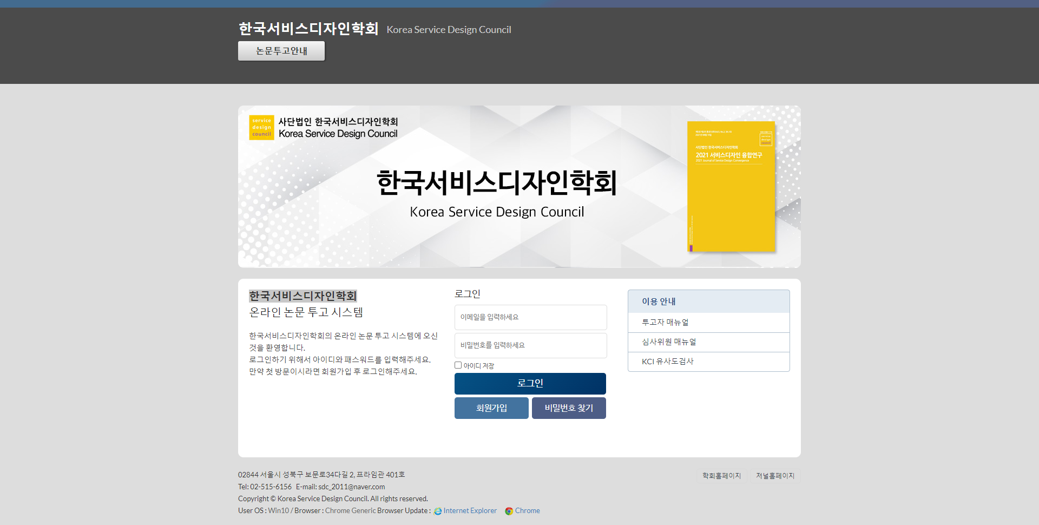Click the Chrome icon in footer

[x=509, y=511]
